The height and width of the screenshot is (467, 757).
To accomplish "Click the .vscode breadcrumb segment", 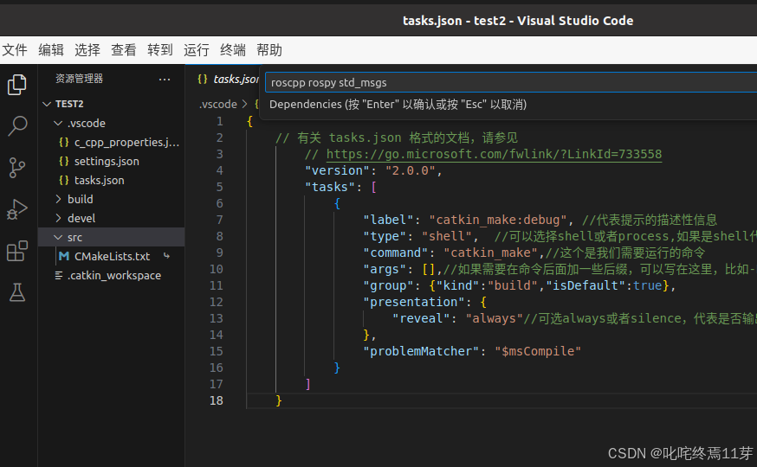I will tap(218, 104).
